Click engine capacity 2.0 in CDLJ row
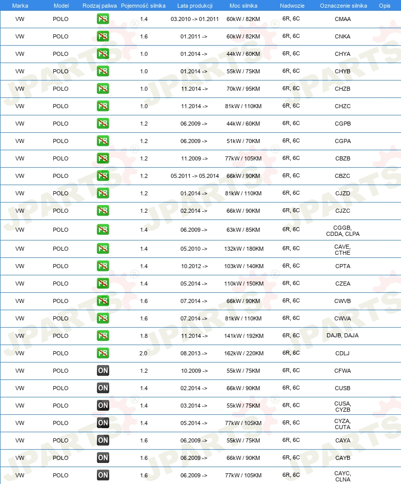 pyautogui.click(x=143, y=353)
